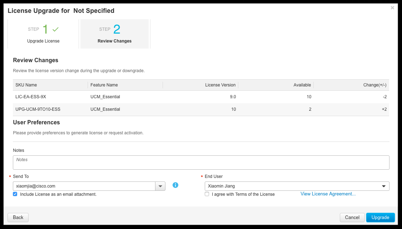The height and width of the screenshot is (229, 402).
Task: Select Step 2 Review Changes tab
Action: click(115, 34)
